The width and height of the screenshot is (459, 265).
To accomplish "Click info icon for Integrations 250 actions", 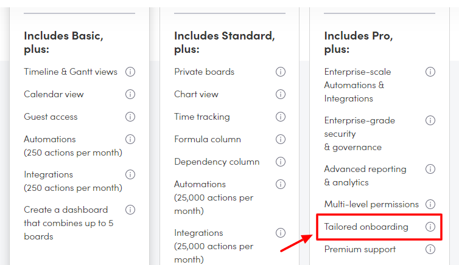I will [x=130, y=174].
